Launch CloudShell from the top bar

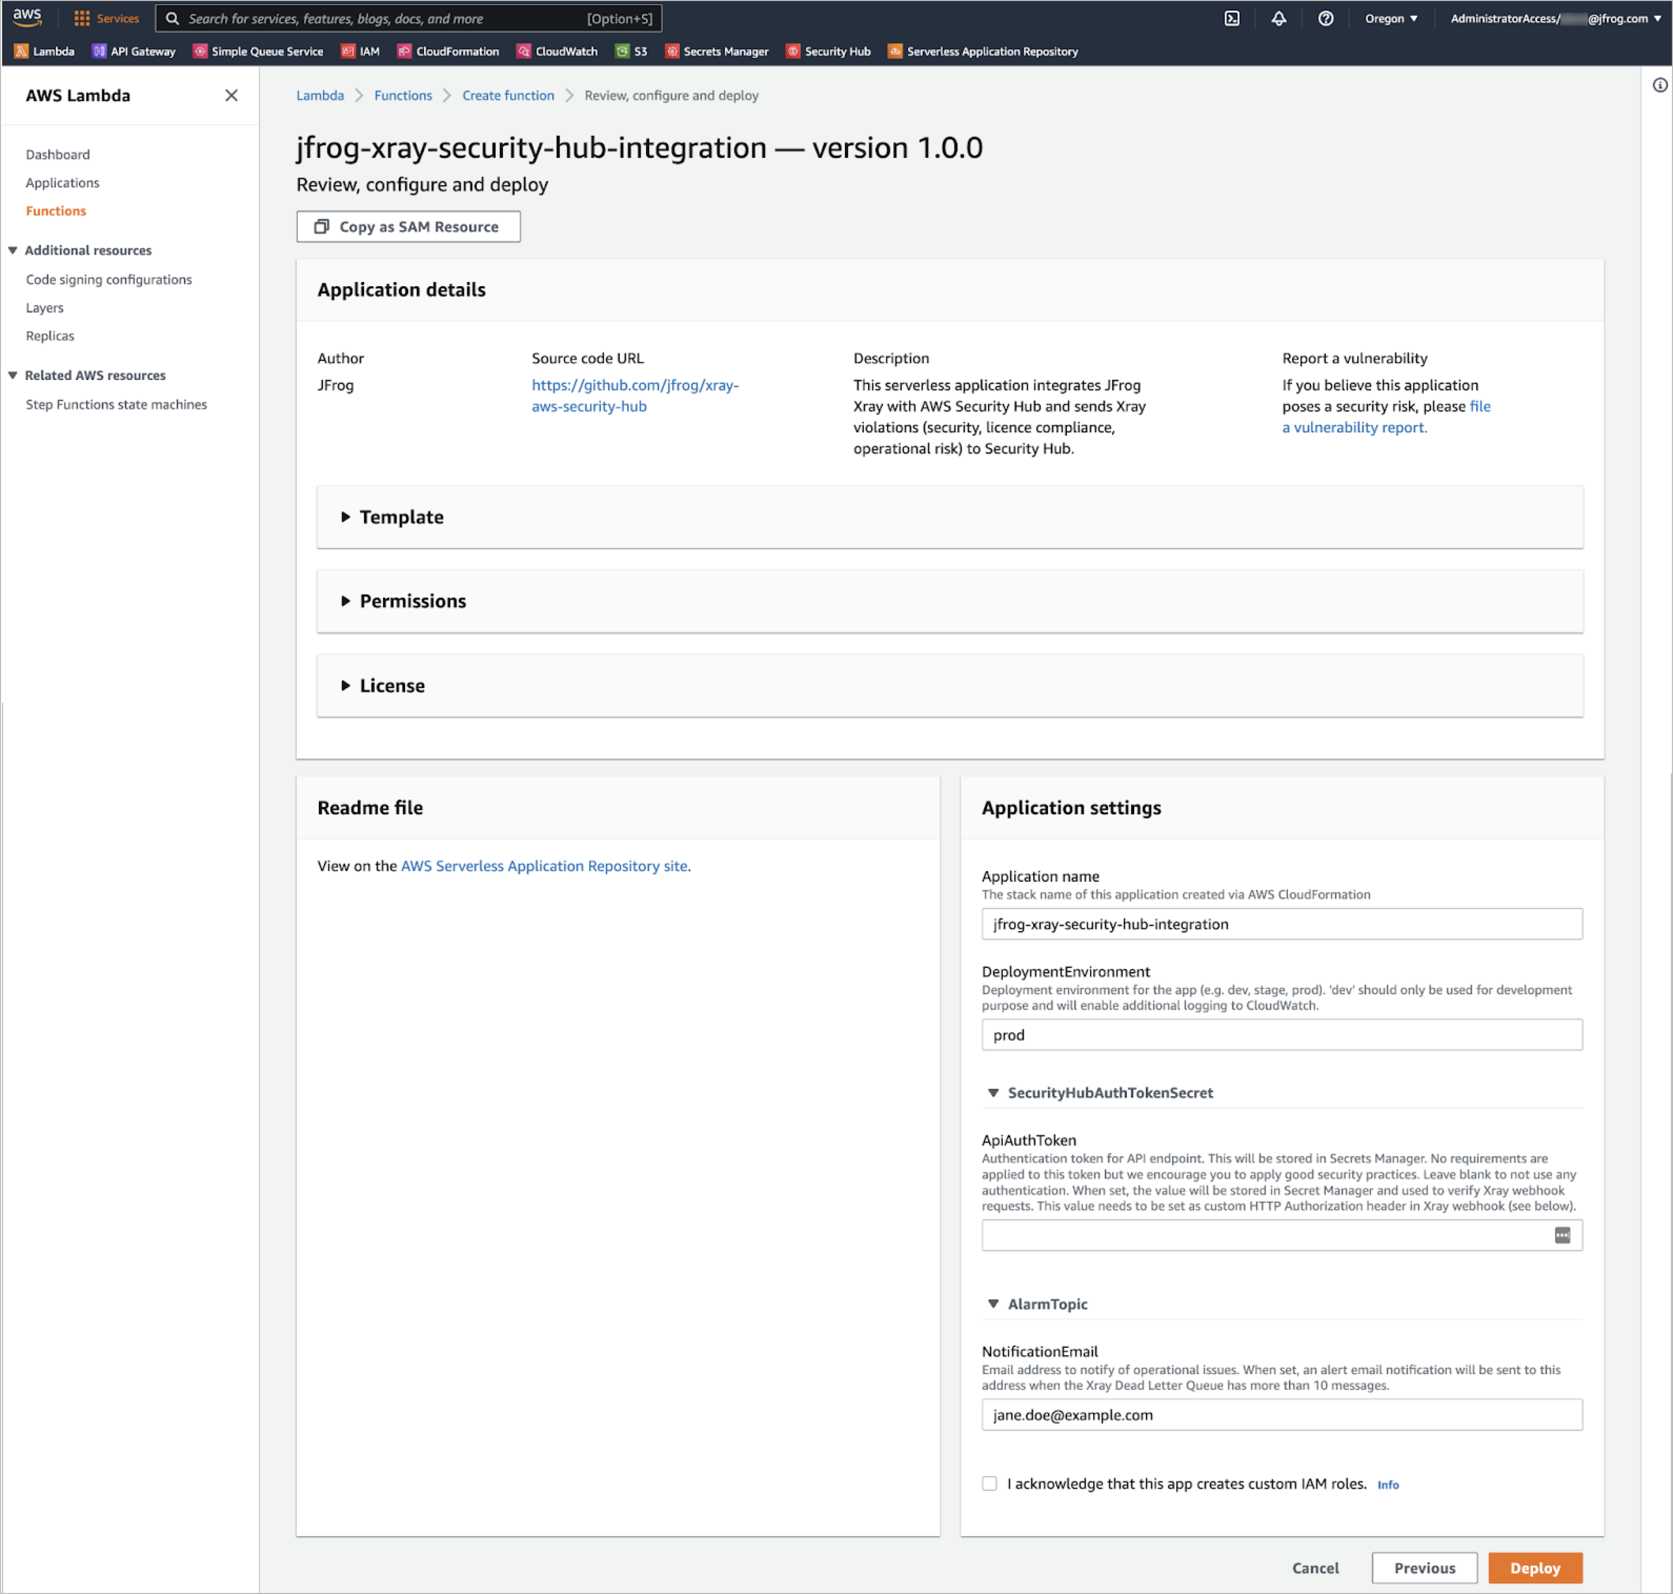(1231, 18)
